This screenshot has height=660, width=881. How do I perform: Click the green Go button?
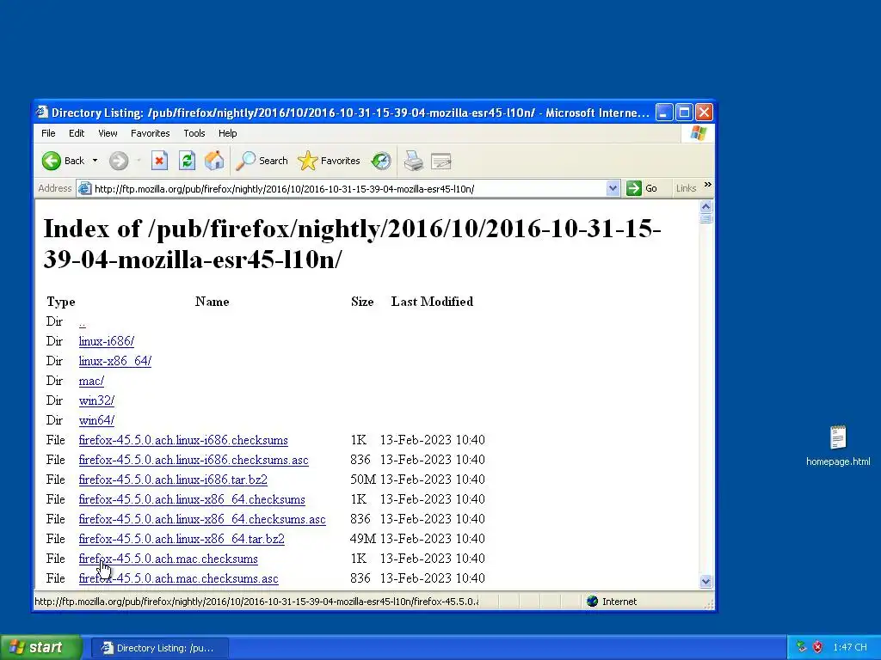point(642,188)
